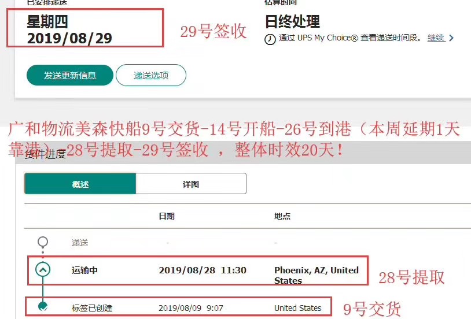This screenshot has height=319, width=471.
Task: Click the 标签已创建 status label
Action: click(x=91, y=308)
